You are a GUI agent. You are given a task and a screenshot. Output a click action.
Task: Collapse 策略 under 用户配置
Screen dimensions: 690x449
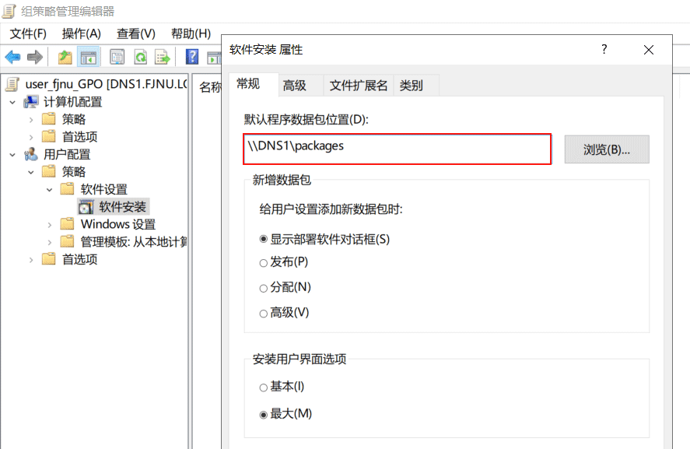[31, 172]
